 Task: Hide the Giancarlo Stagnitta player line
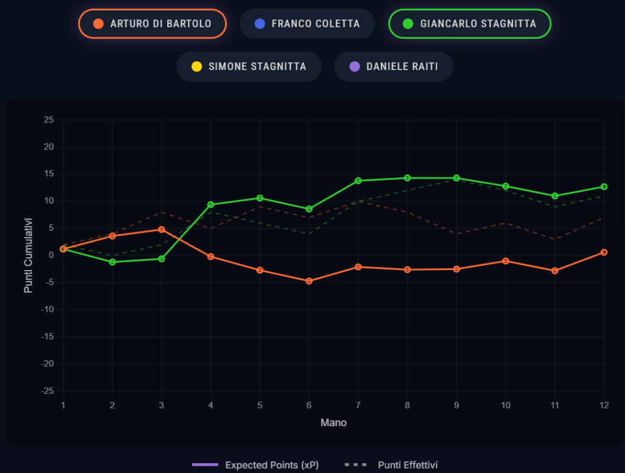click(x=469, y=24)
